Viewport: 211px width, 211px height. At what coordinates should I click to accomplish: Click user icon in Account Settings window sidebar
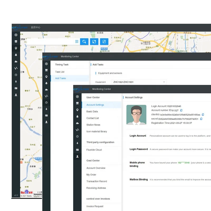(77, 156)
